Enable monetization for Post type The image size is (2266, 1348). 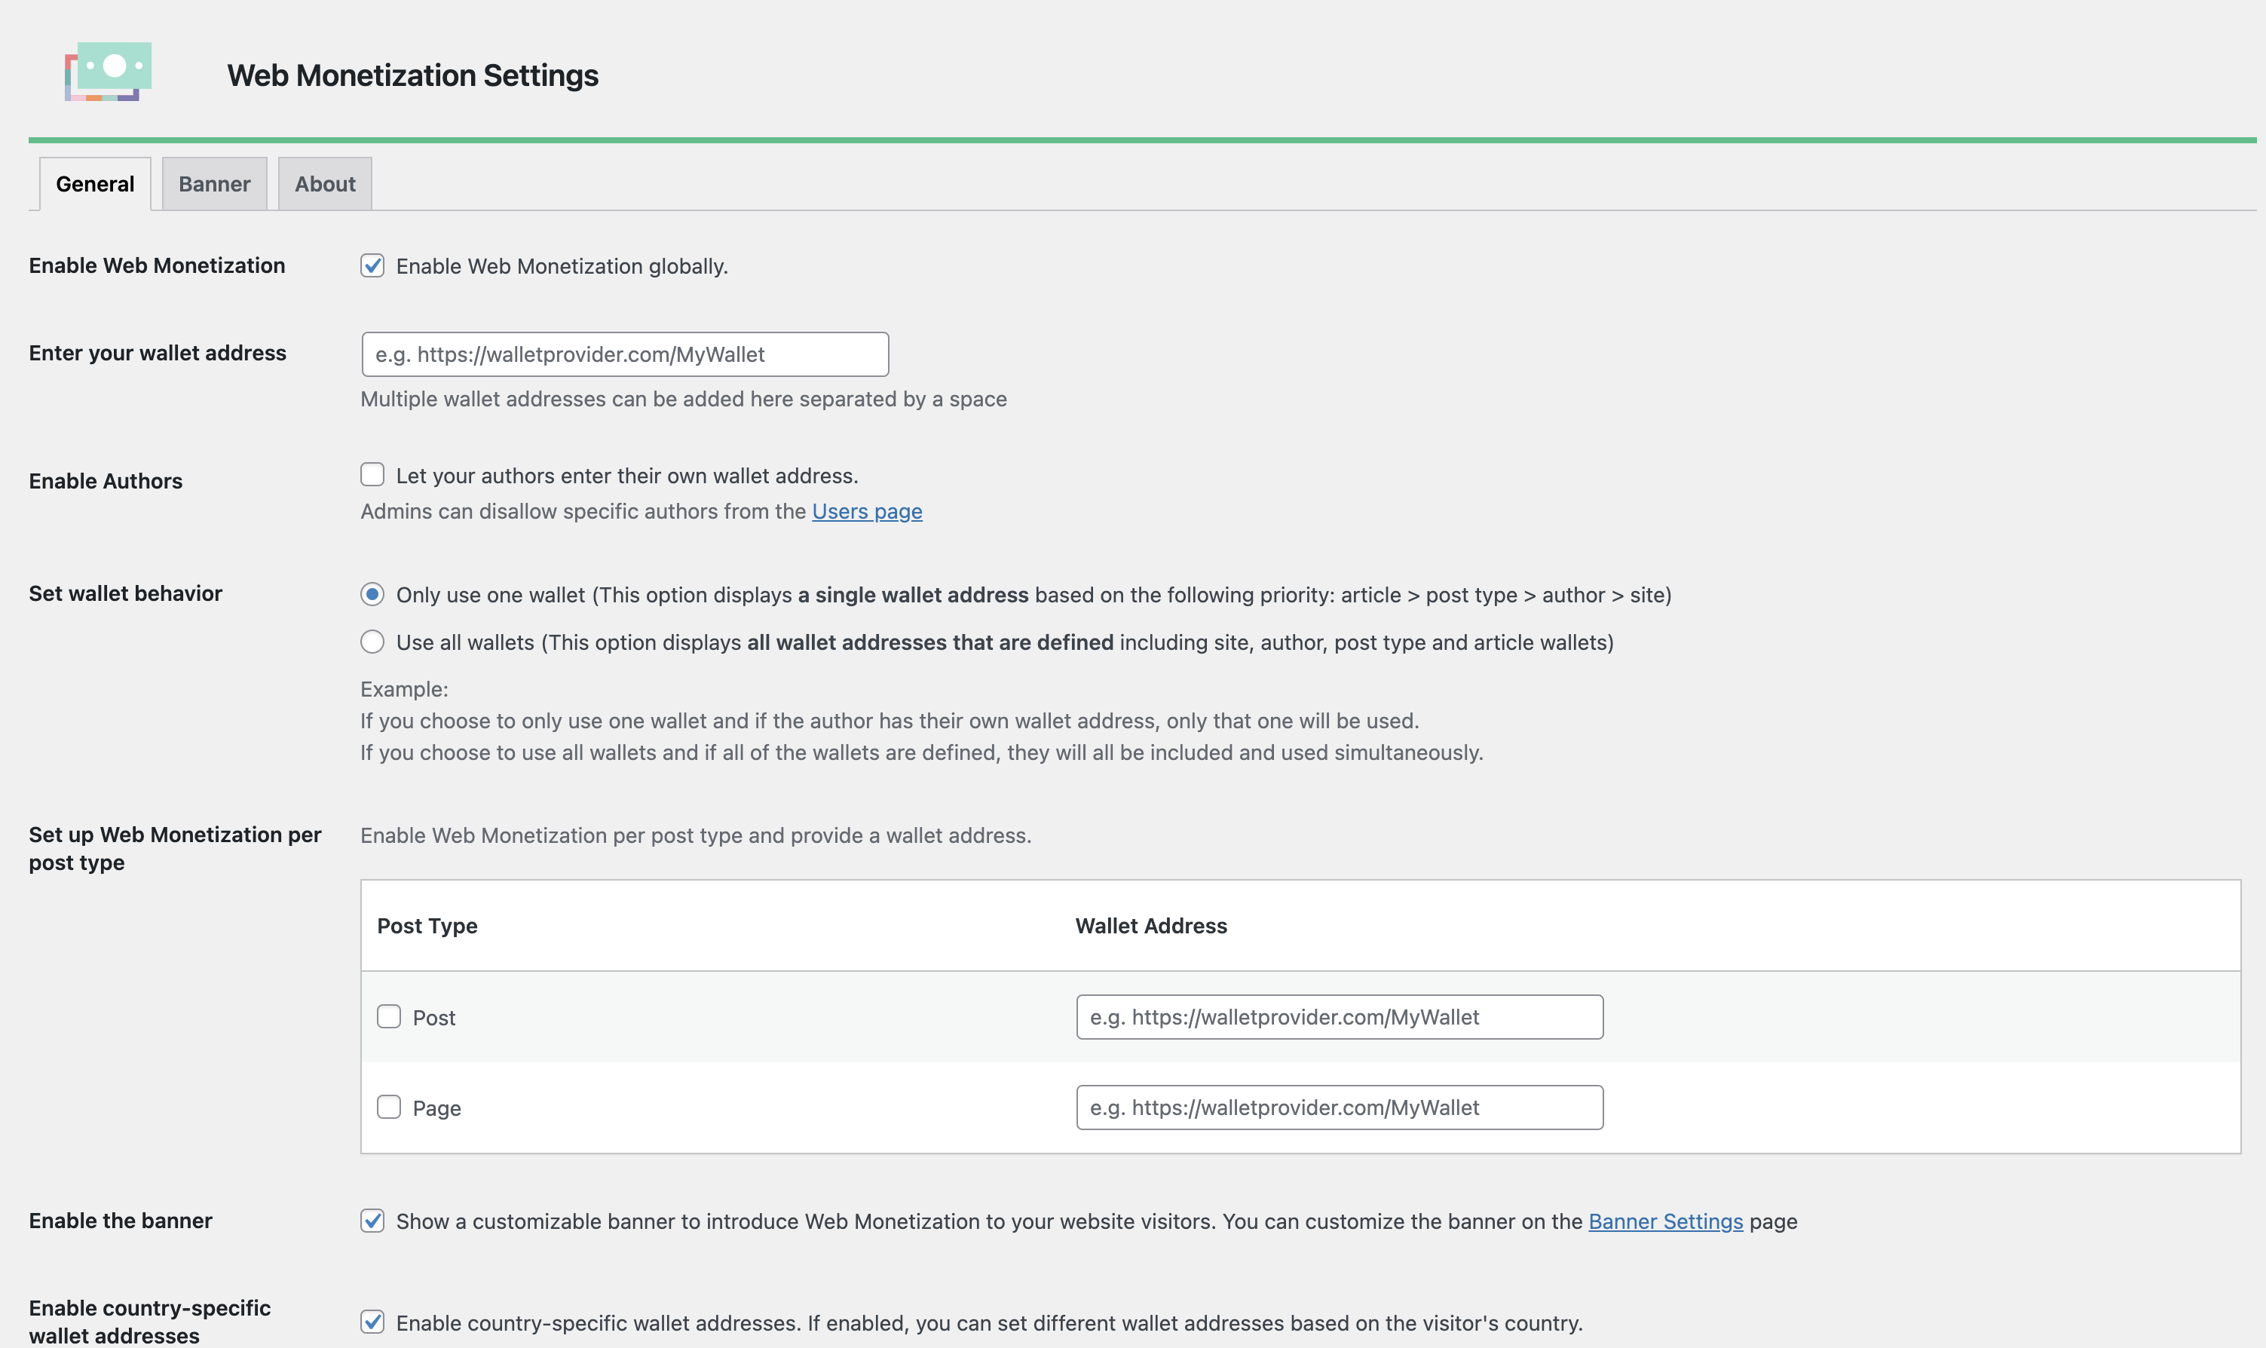(x=389, y=1016)
